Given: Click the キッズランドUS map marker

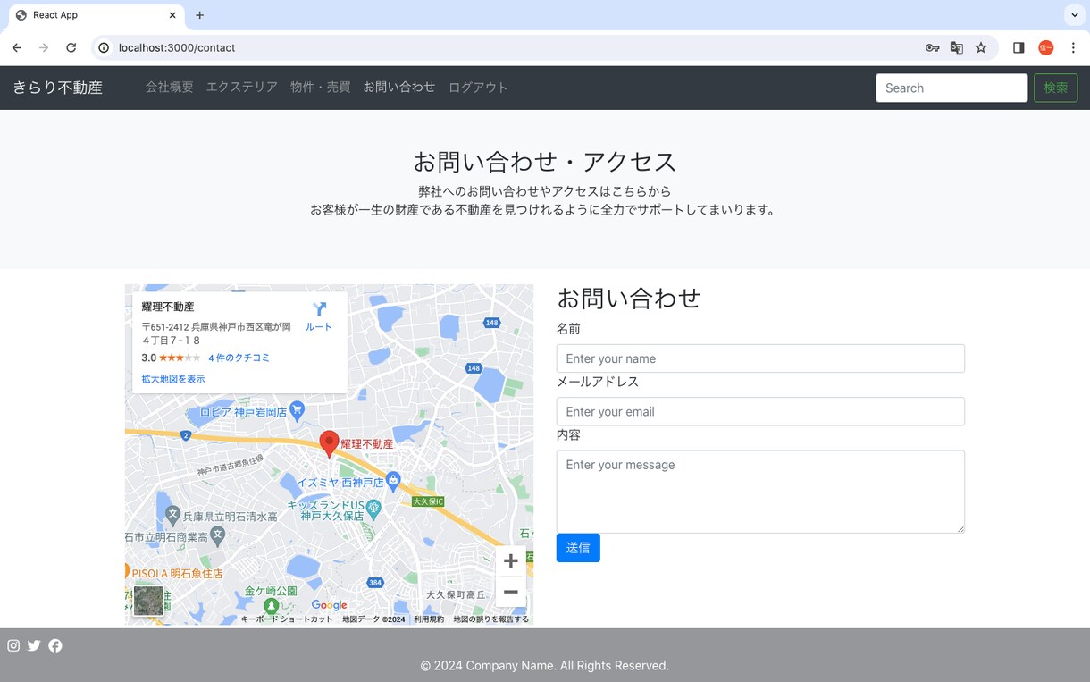Looking at the screenshot, I should tap(373, 508).
